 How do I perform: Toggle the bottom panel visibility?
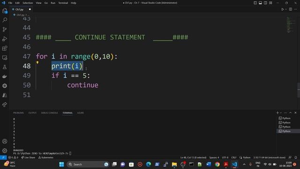(260, 3)
